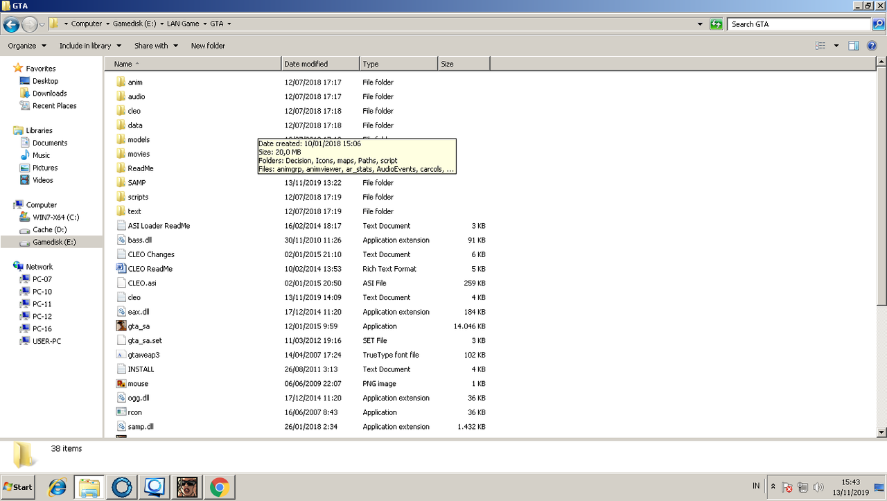This screenshot has width=887, height=501.
Task: Click the monitor app icon on taskbar
Action: coord(154,487)
